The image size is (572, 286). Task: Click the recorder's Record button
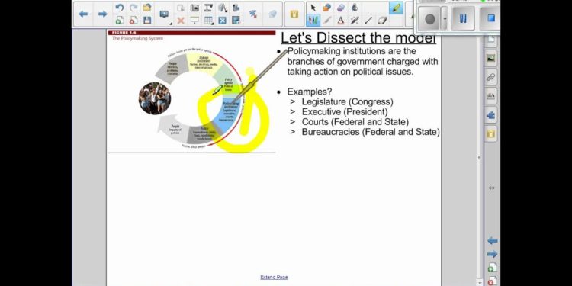(x=429, y=18)
